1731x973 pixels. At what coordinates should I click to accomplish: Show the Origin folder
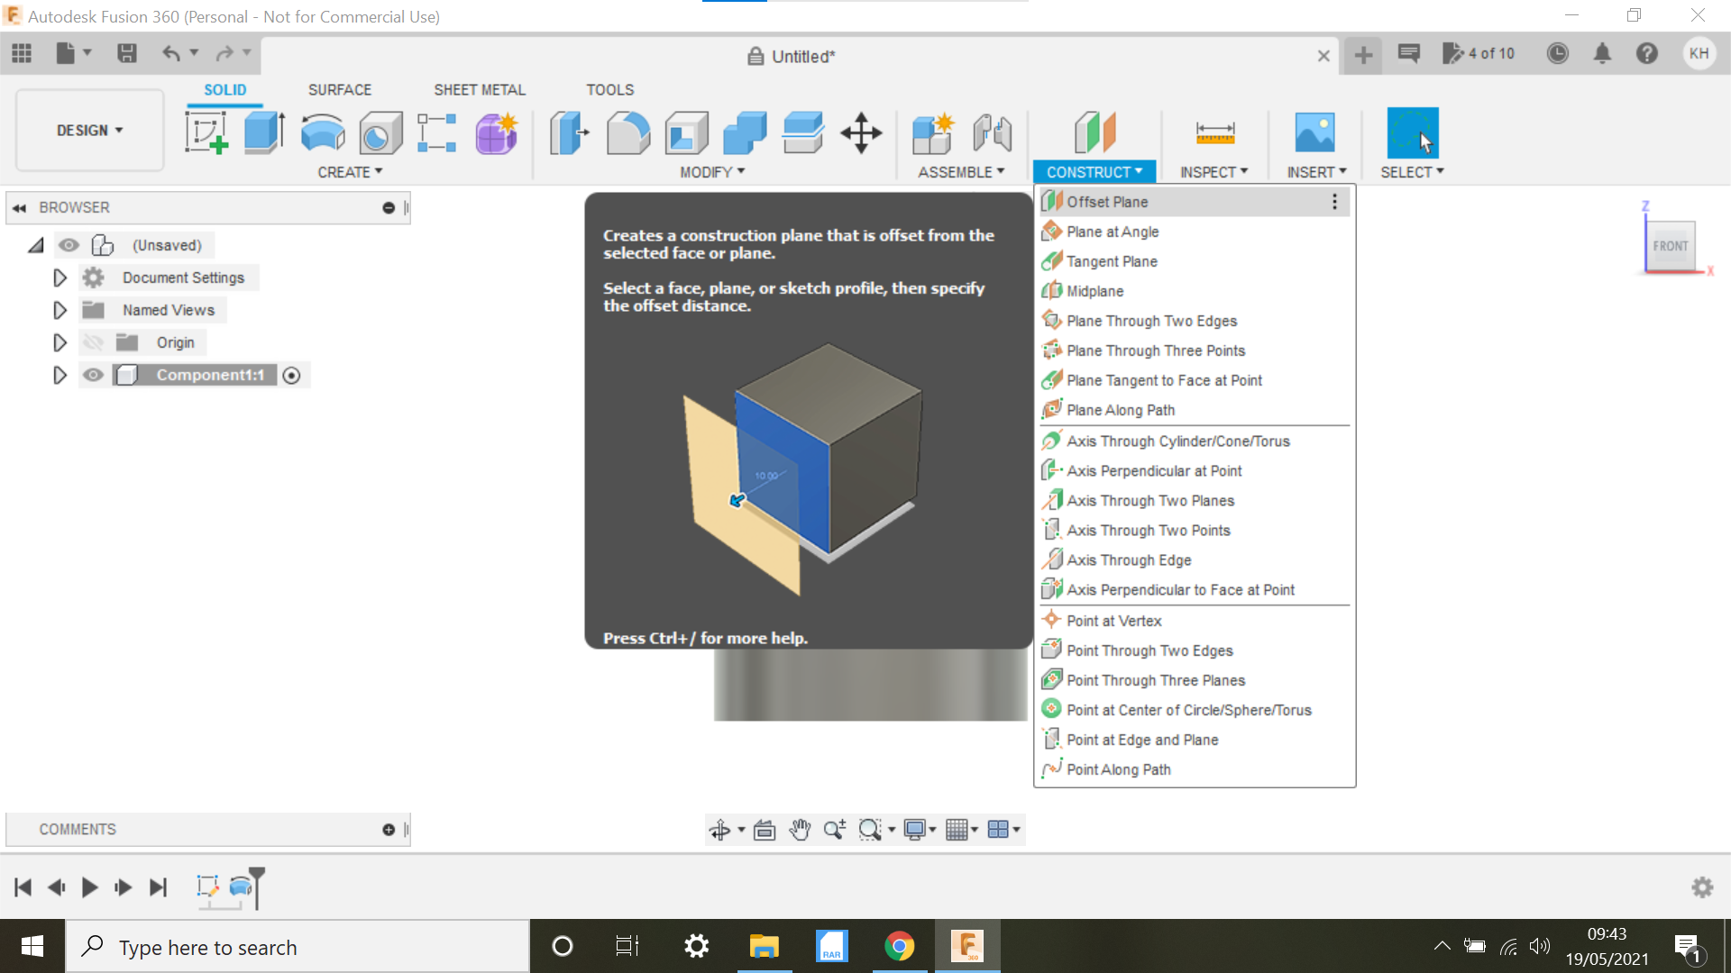click(93, 342)
